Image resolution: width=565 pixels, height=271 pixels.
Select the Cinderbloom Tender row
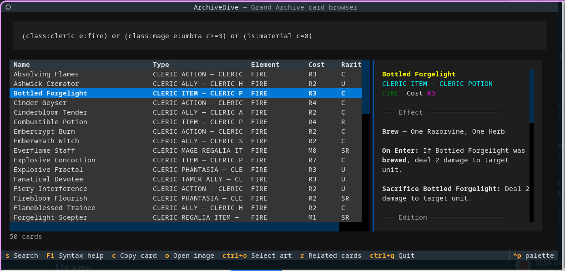tap(186, 112)
